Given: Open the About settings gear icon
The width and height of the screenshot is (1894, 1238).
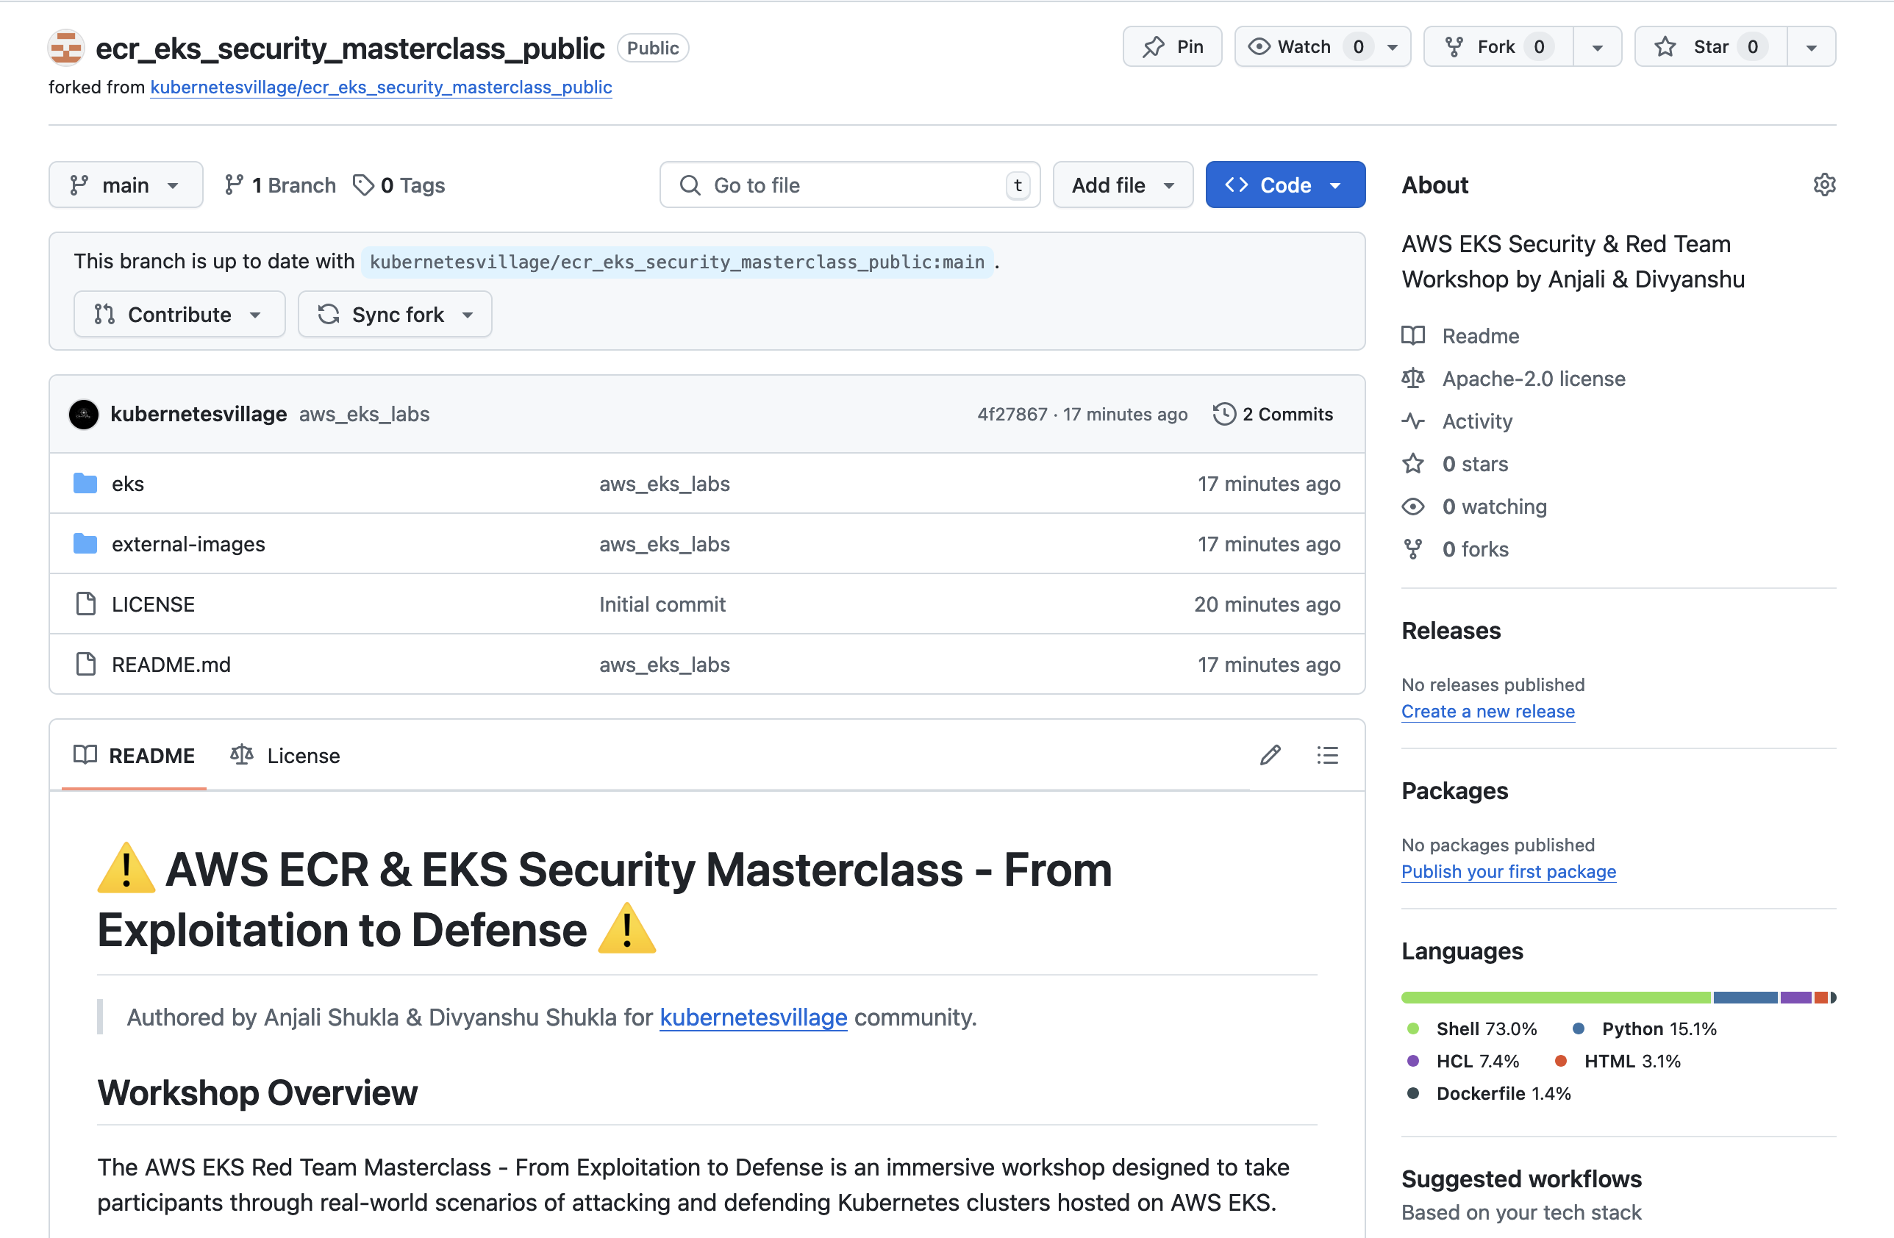Looking at the screenshot, I should coord(1824,185).
